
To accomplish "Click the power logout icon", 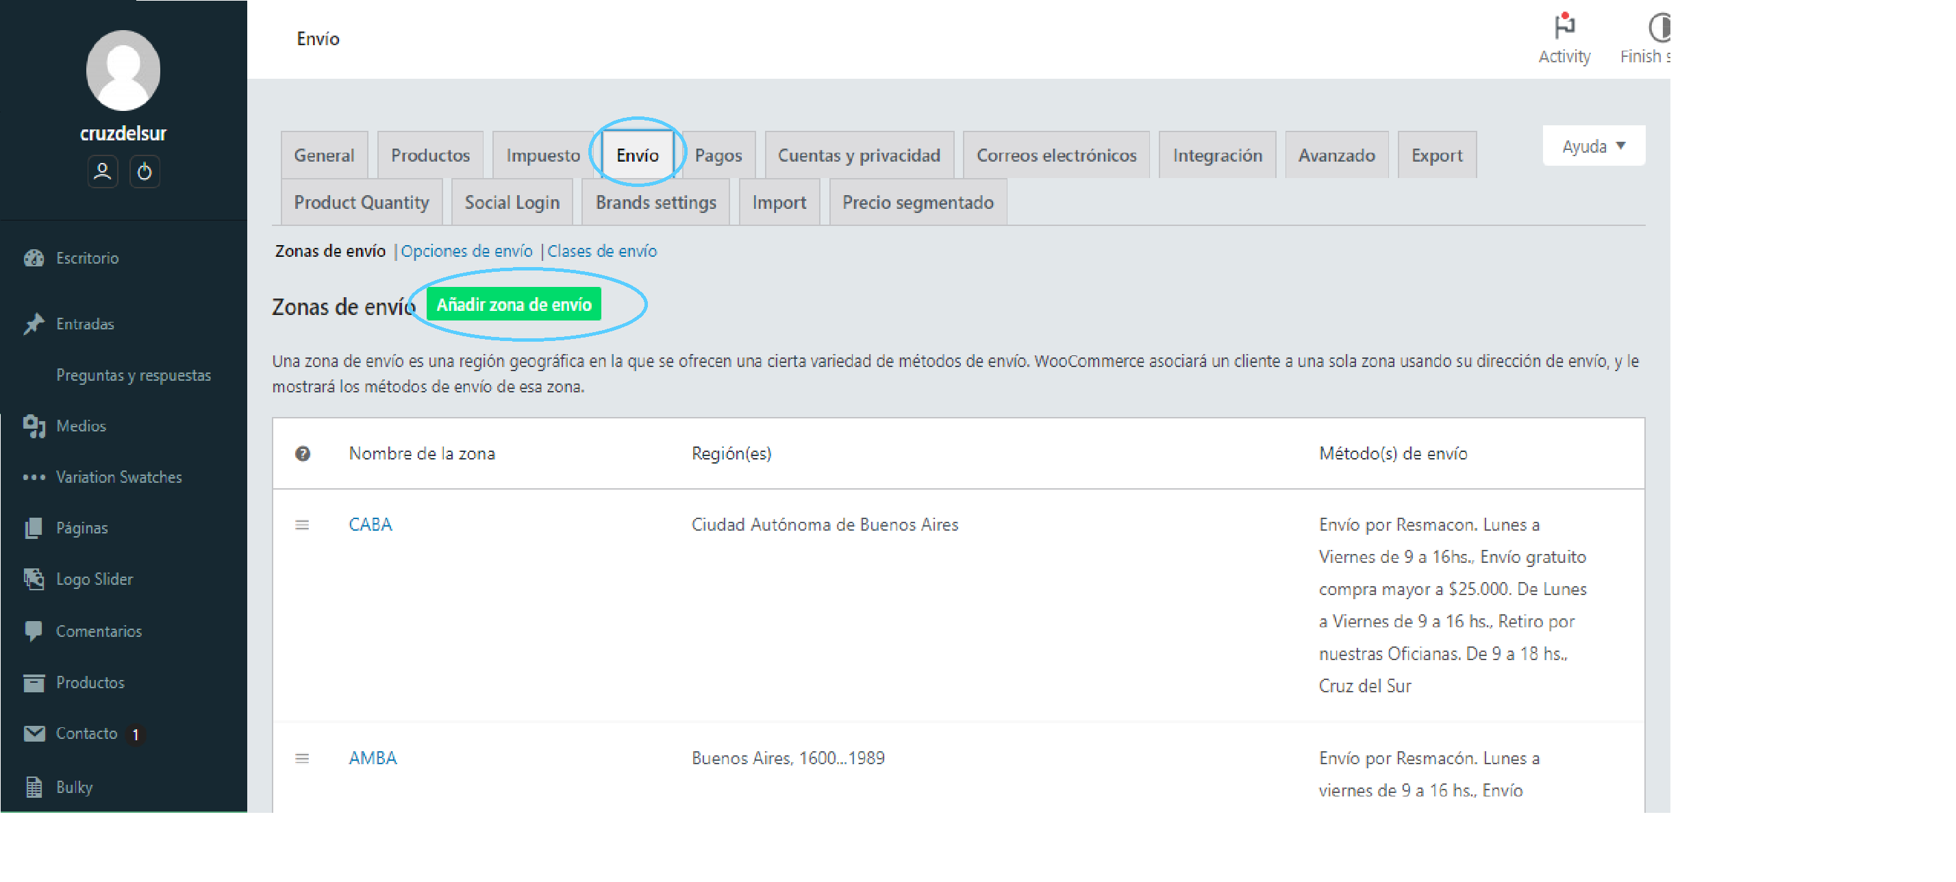I will 145,172.
